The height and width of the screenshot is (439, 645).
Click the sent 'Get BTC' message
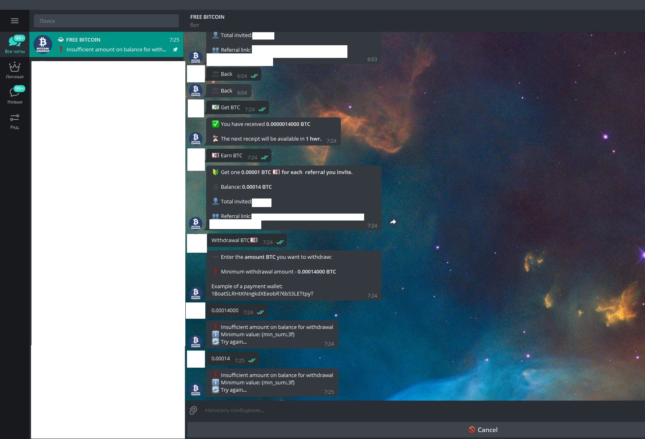click(238, 108)
